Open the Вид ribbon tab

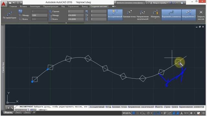63,6
